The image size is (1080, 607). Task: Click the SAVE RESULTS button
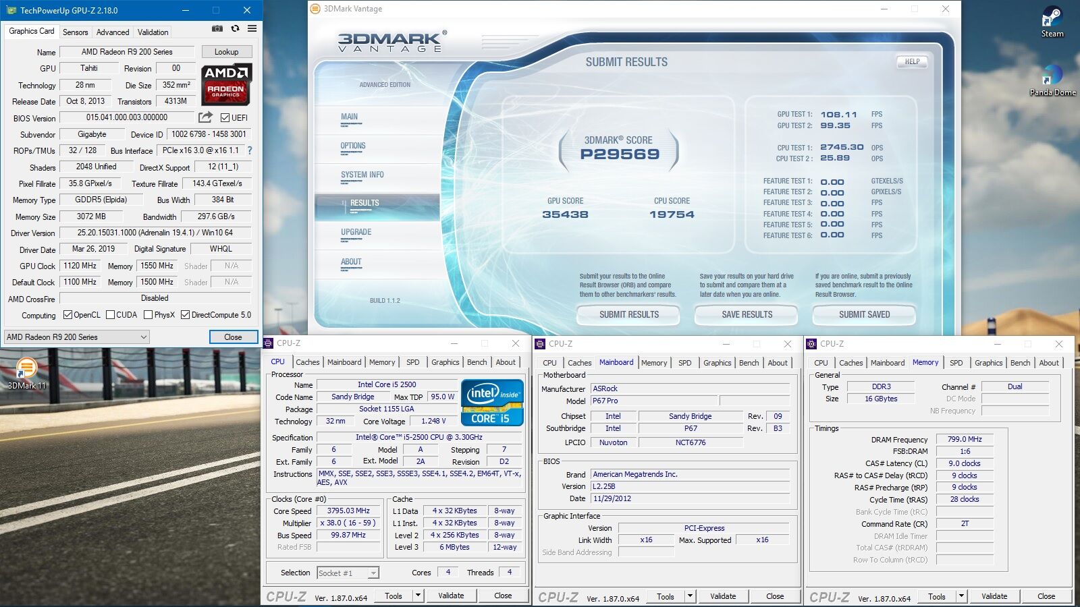tap(747, 315)
